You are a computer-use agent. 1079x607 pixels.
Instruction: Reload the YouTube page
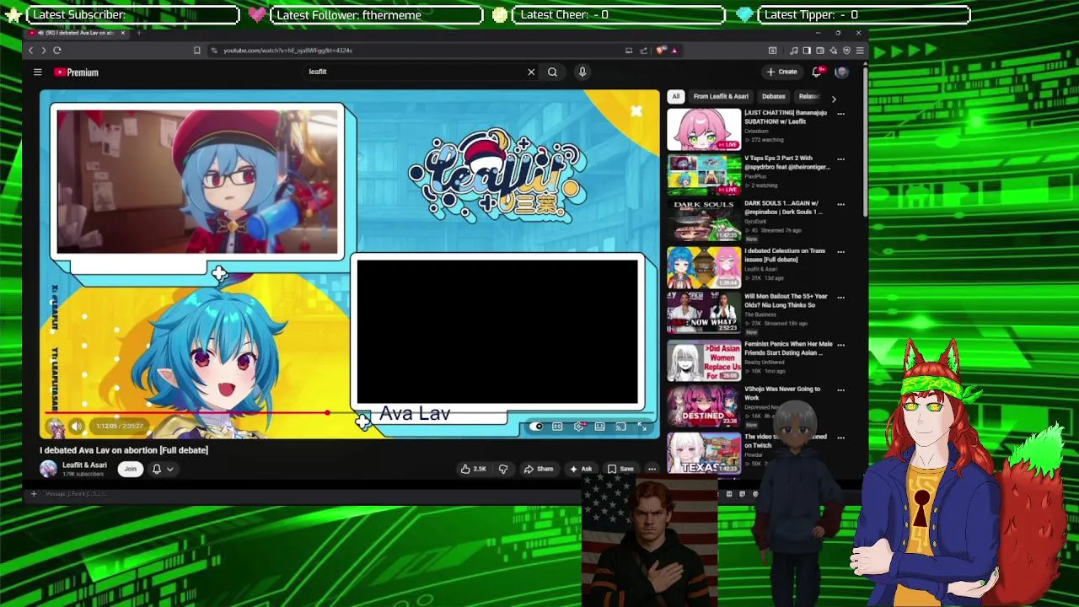click(57, 51)
